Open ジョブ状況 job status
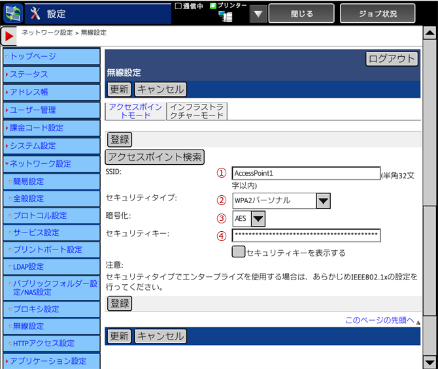Viewport: 438px width, 369px height. [377, 14]
